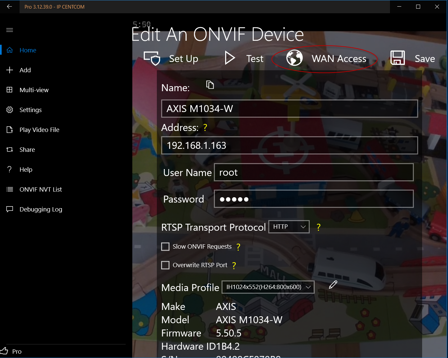448x358 pixels.
Task: Maximize the IP CENTCOM window
Action: 418,7
